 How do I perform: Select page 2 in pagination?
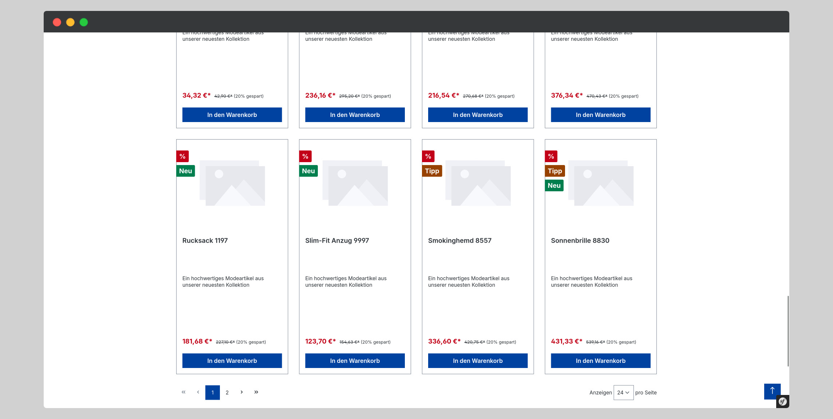tap(227, 392)
